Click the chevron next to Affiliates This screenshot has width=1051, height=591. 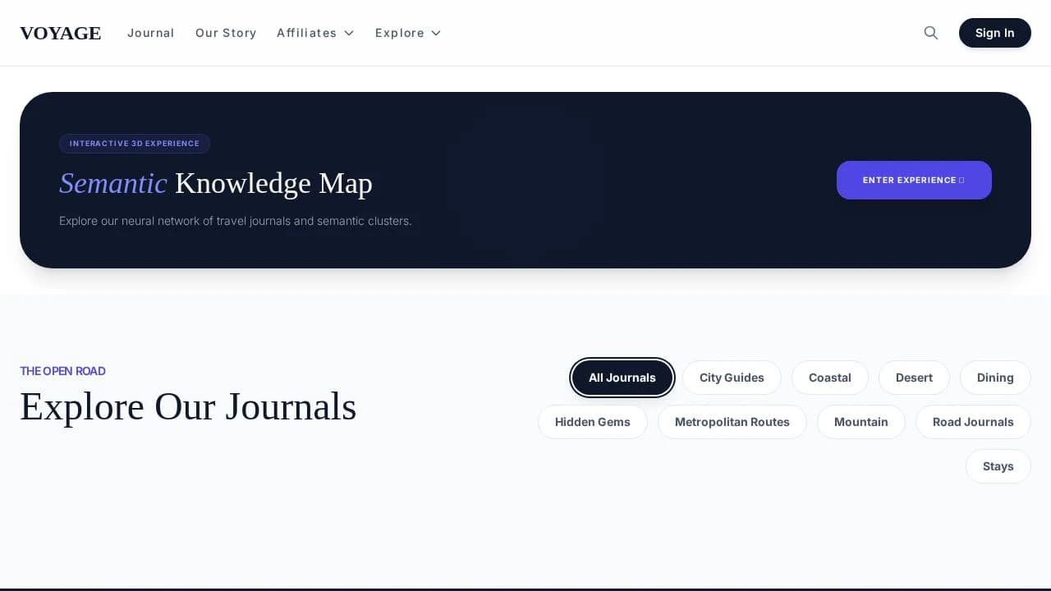[348, 34]
